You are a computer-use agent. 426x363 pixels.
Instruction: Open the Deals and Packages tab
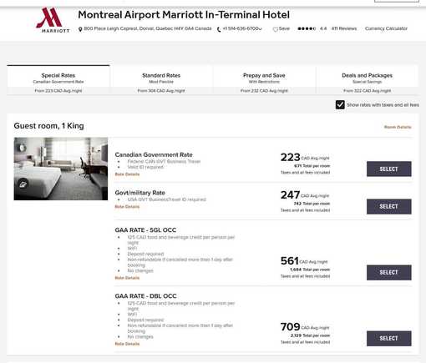(x=367, y=80)
